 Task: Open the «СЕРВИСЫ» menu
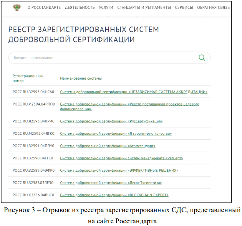(x=184, y=7)
